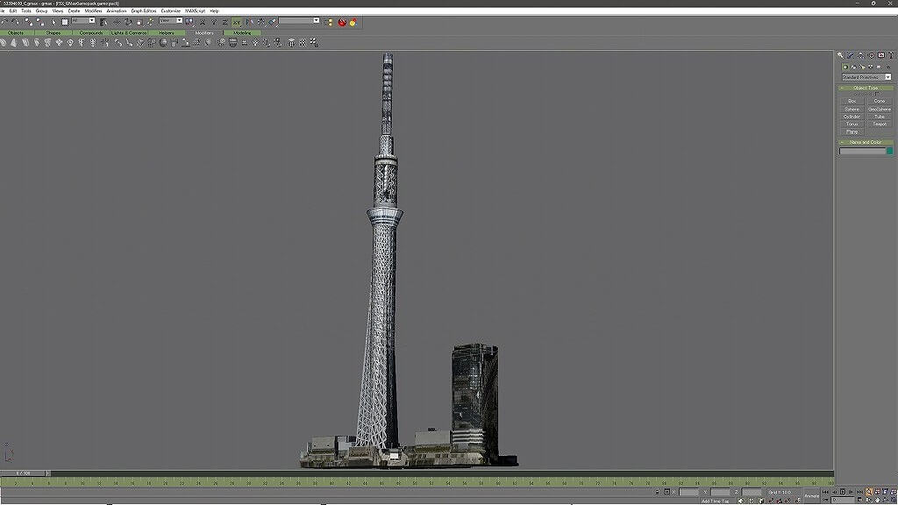Viewport: 898px width, 505px height.
Task: Open the Animation menu
Action: pyautogui.click(x=117, y=11)
